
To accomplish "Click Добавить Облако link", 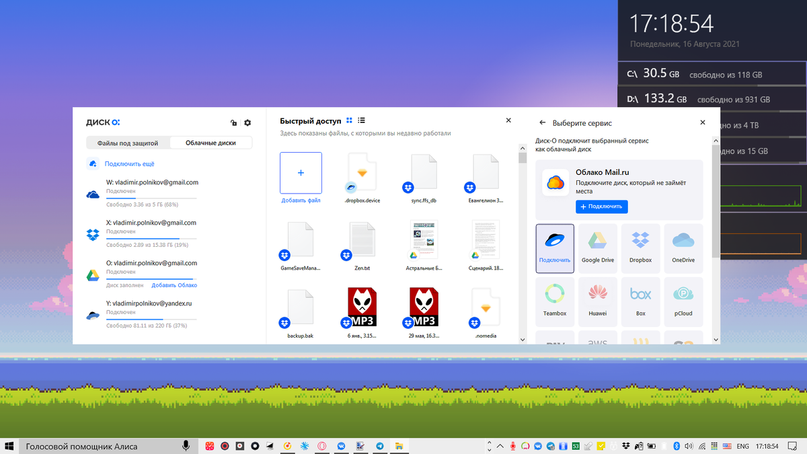I will click(174, 285).
